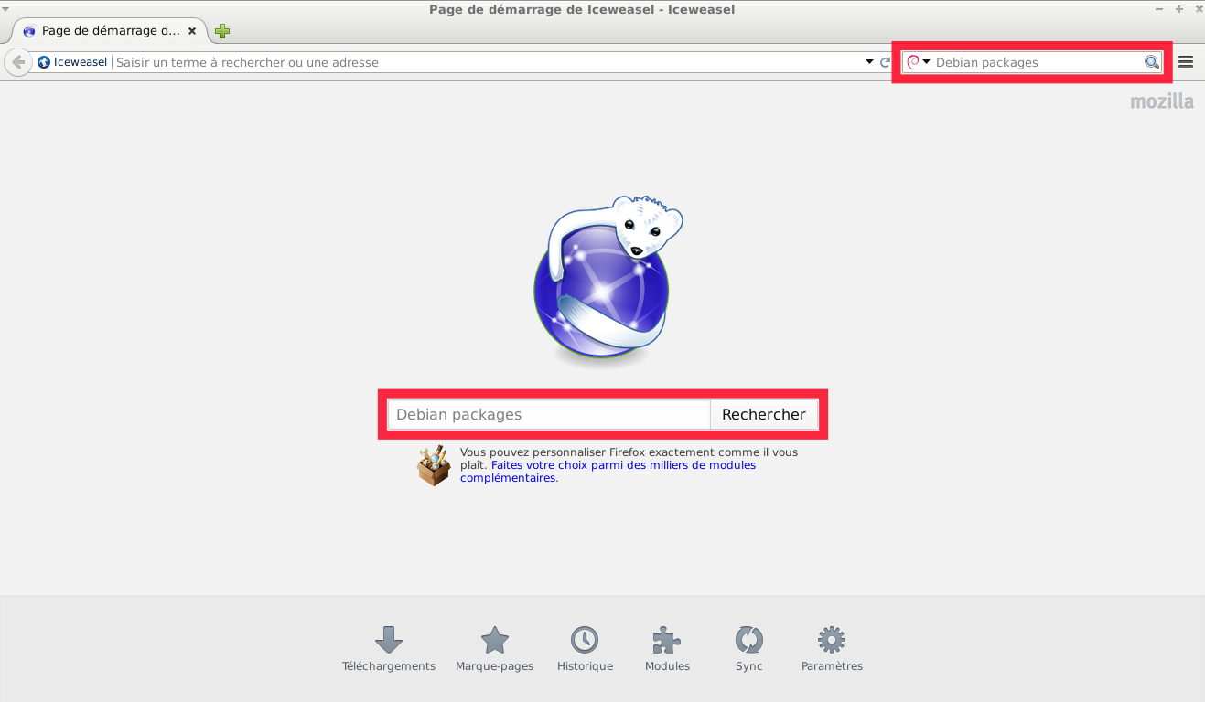Viewport: 1205px width, 702px height.
Task: Close the Page de démarrage tab
Action: 192,31
